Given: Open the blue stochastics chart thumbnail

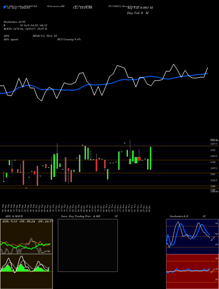Looking at the screenshot, I should (x=192, y=236).
